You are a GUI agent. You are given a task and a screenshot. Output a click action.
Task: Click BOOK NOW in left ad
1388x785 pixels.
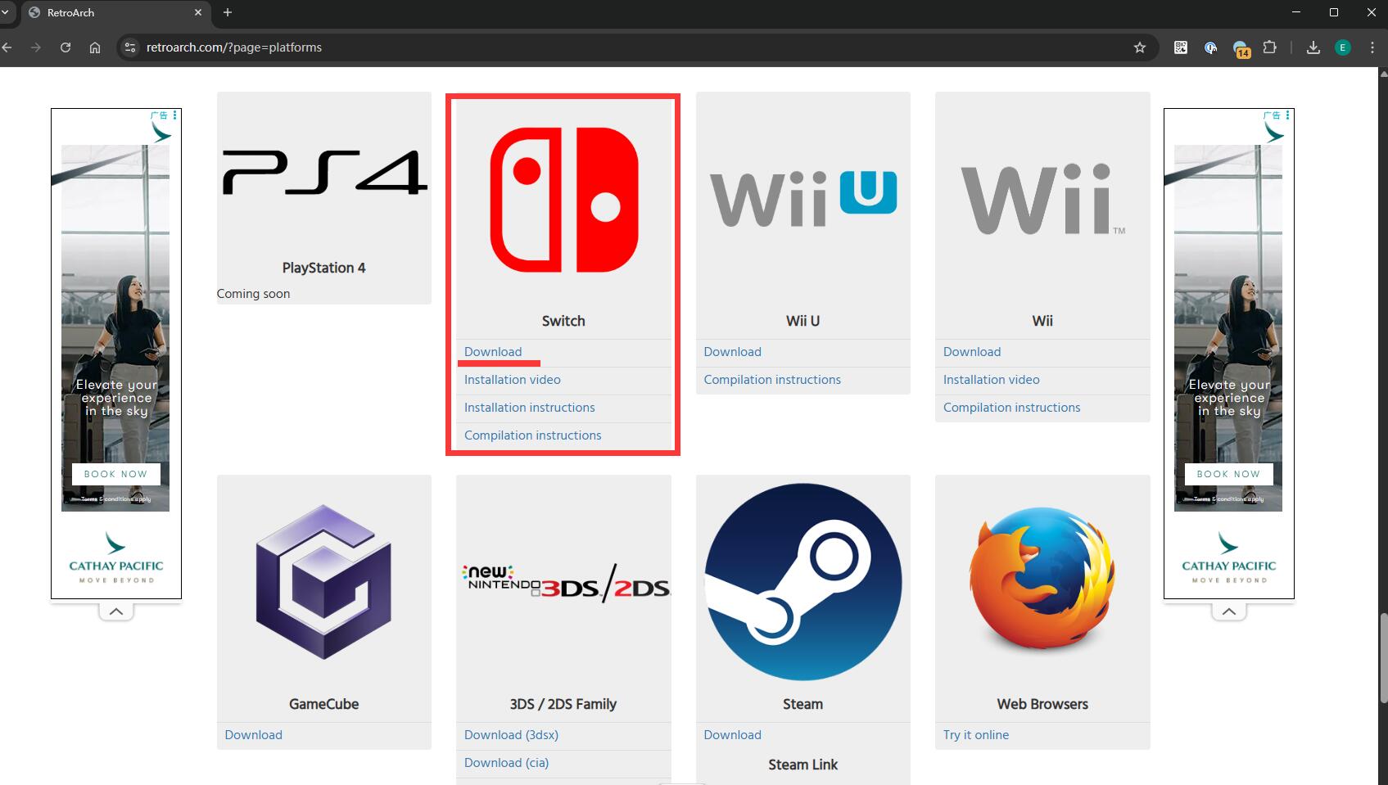tap(115, 474)
